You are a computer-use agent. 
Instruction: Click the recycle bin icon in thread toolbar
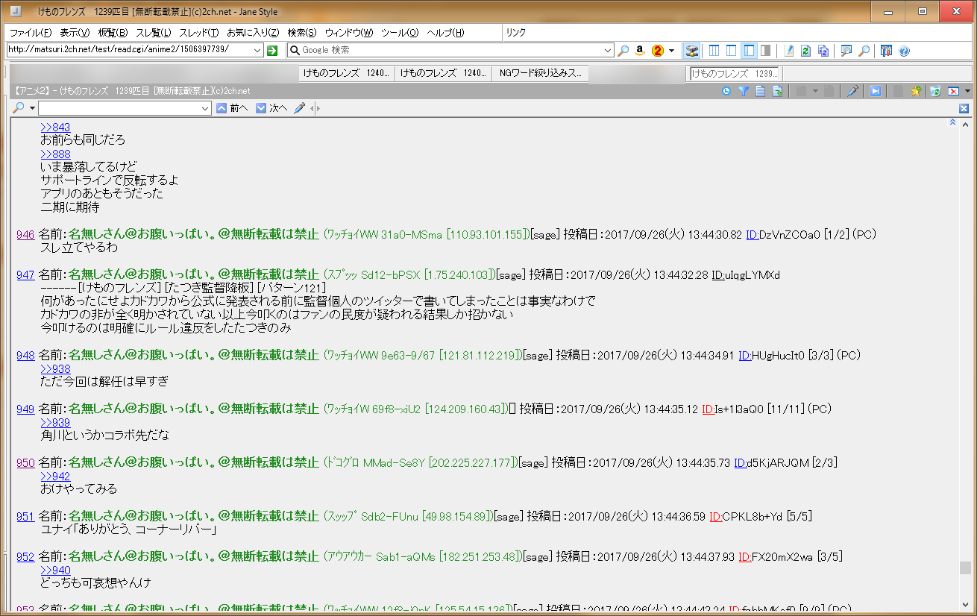(934, 91)
